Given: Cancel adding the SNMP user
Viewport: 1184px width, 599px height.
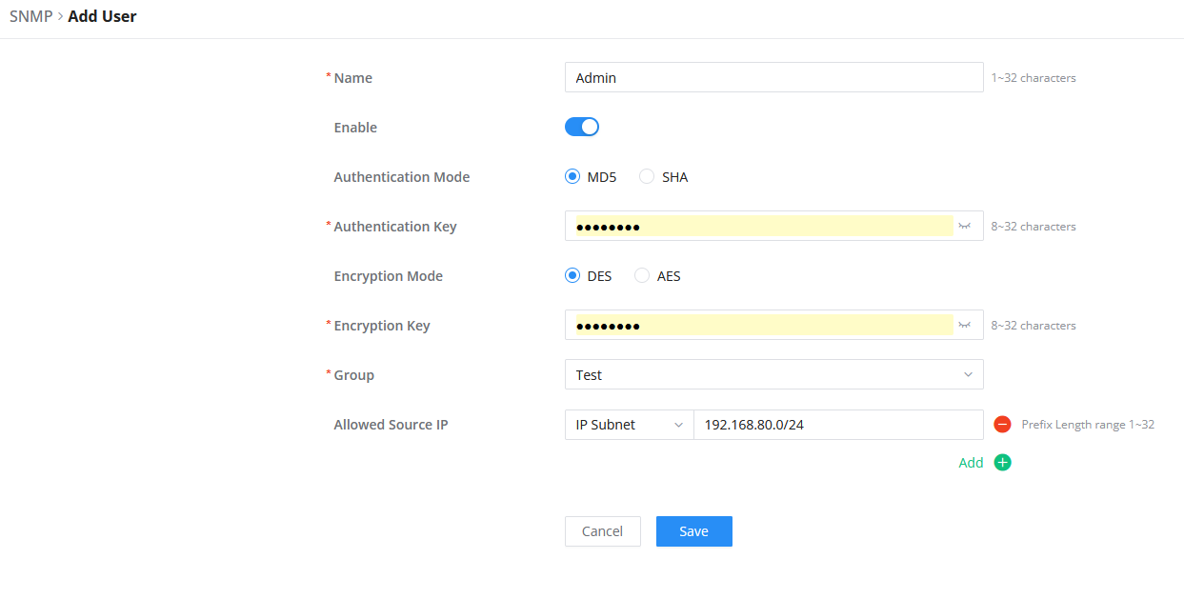Looking at the screenshot, I should point(602,531).
